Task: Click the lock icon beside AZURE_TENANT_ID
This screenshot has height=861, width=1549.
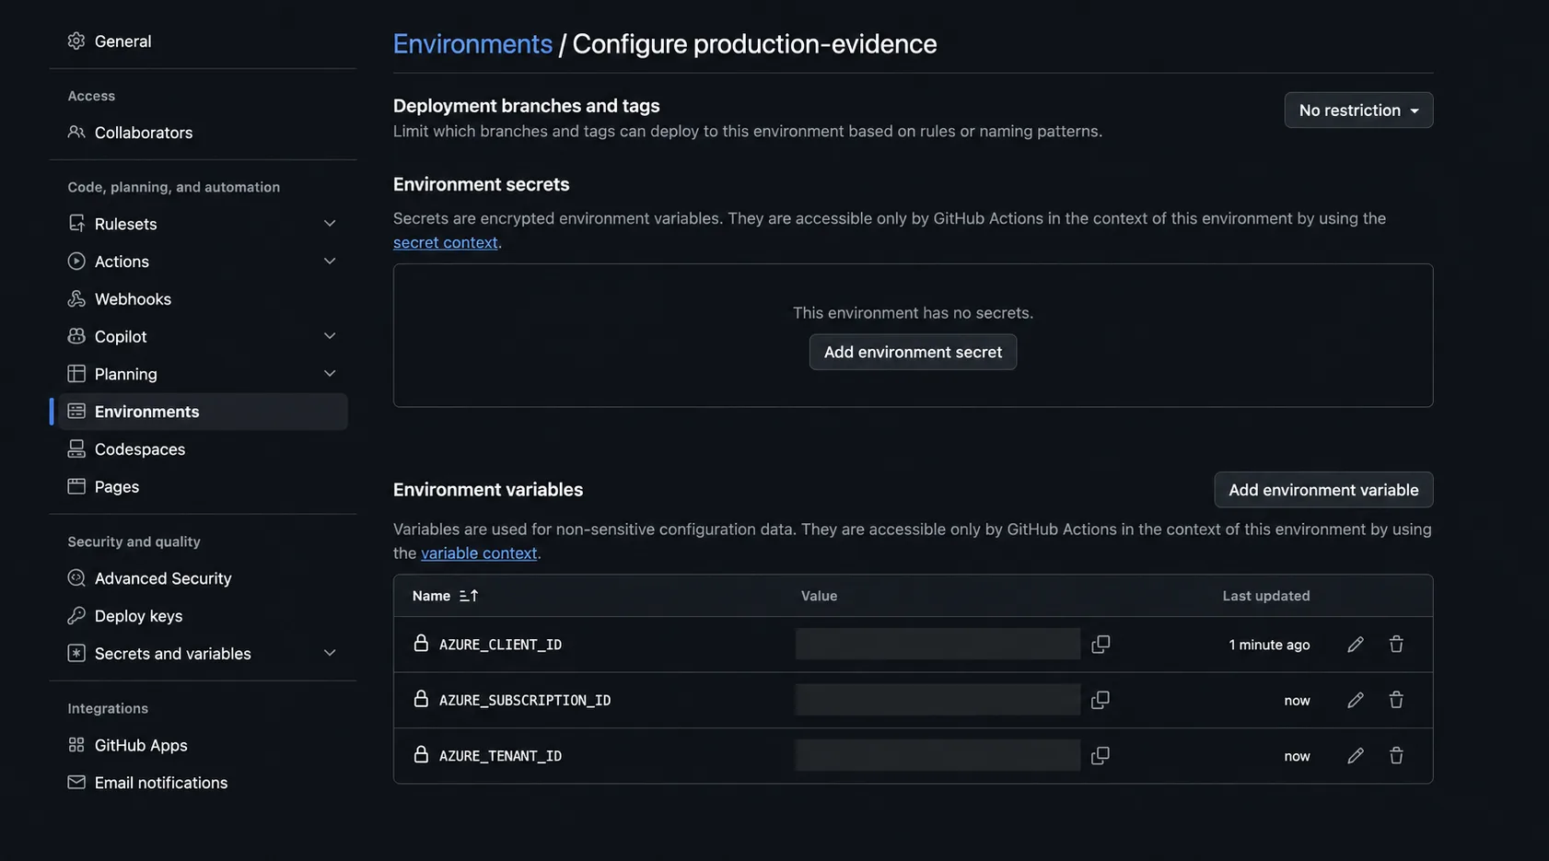Action: click(x=421, y=754)
